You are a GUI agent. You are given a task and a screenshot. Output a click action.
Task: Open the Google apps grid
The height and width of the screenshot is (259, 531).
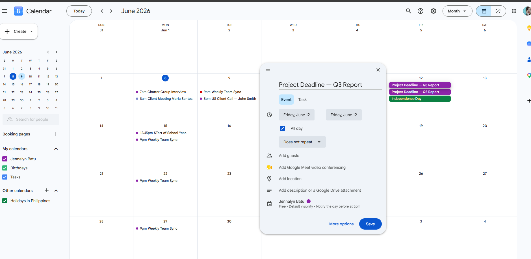point(514,11)
